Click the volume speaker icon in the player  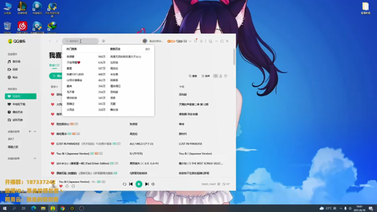[x=153, y=184]
